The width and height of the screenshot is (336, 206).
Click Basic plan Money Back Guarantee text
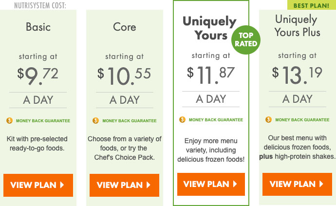coord(43,121)
